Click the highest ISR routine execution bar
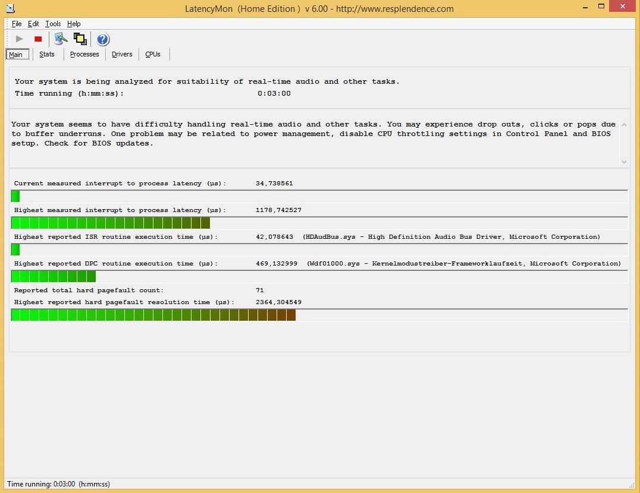Viewport: 640px width, 493px height. pyautogui.click(x=319, y=249)
